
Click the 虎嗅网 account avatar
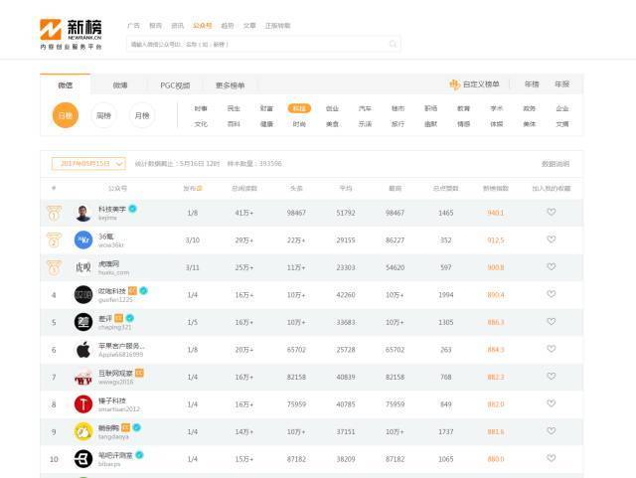(83, 267)
